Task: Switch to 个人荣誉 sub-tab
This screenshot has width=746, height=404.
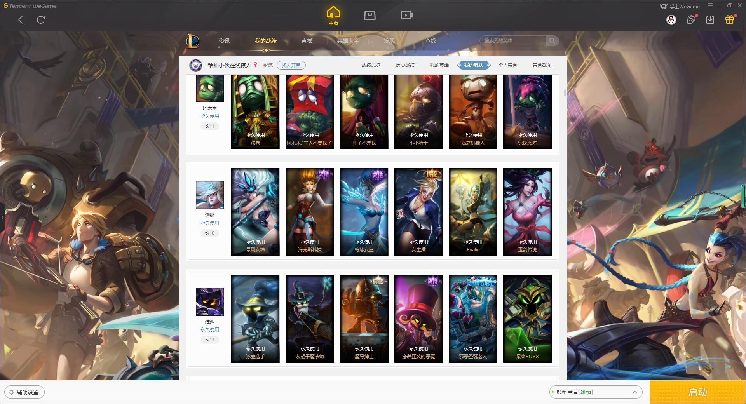Action: 508,65
